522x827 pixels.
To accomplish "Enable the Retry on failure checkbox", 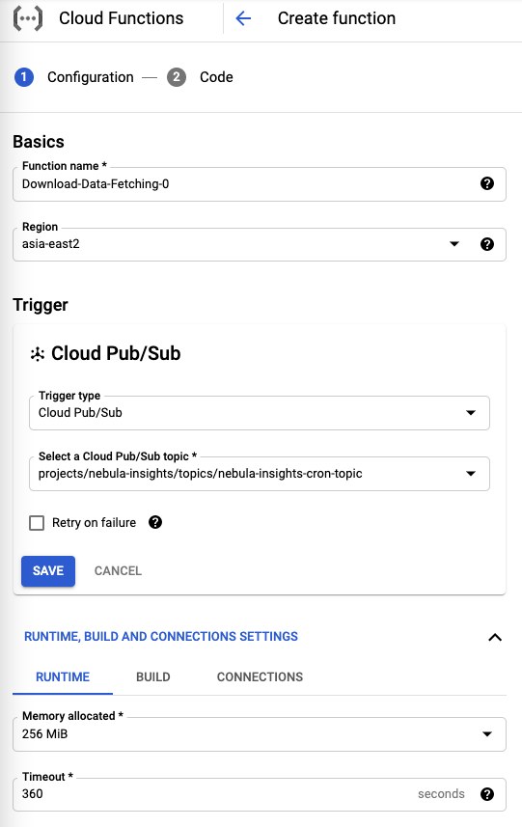I will (x=37, y=523).
